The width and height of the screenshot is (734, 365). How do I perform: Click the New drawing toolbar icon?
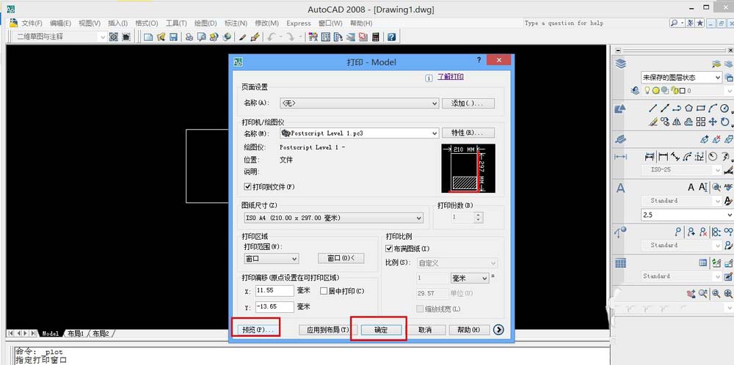point(148,37)
